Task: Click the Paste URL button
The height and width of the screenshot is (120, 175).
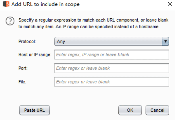Action: click(34, 110)
